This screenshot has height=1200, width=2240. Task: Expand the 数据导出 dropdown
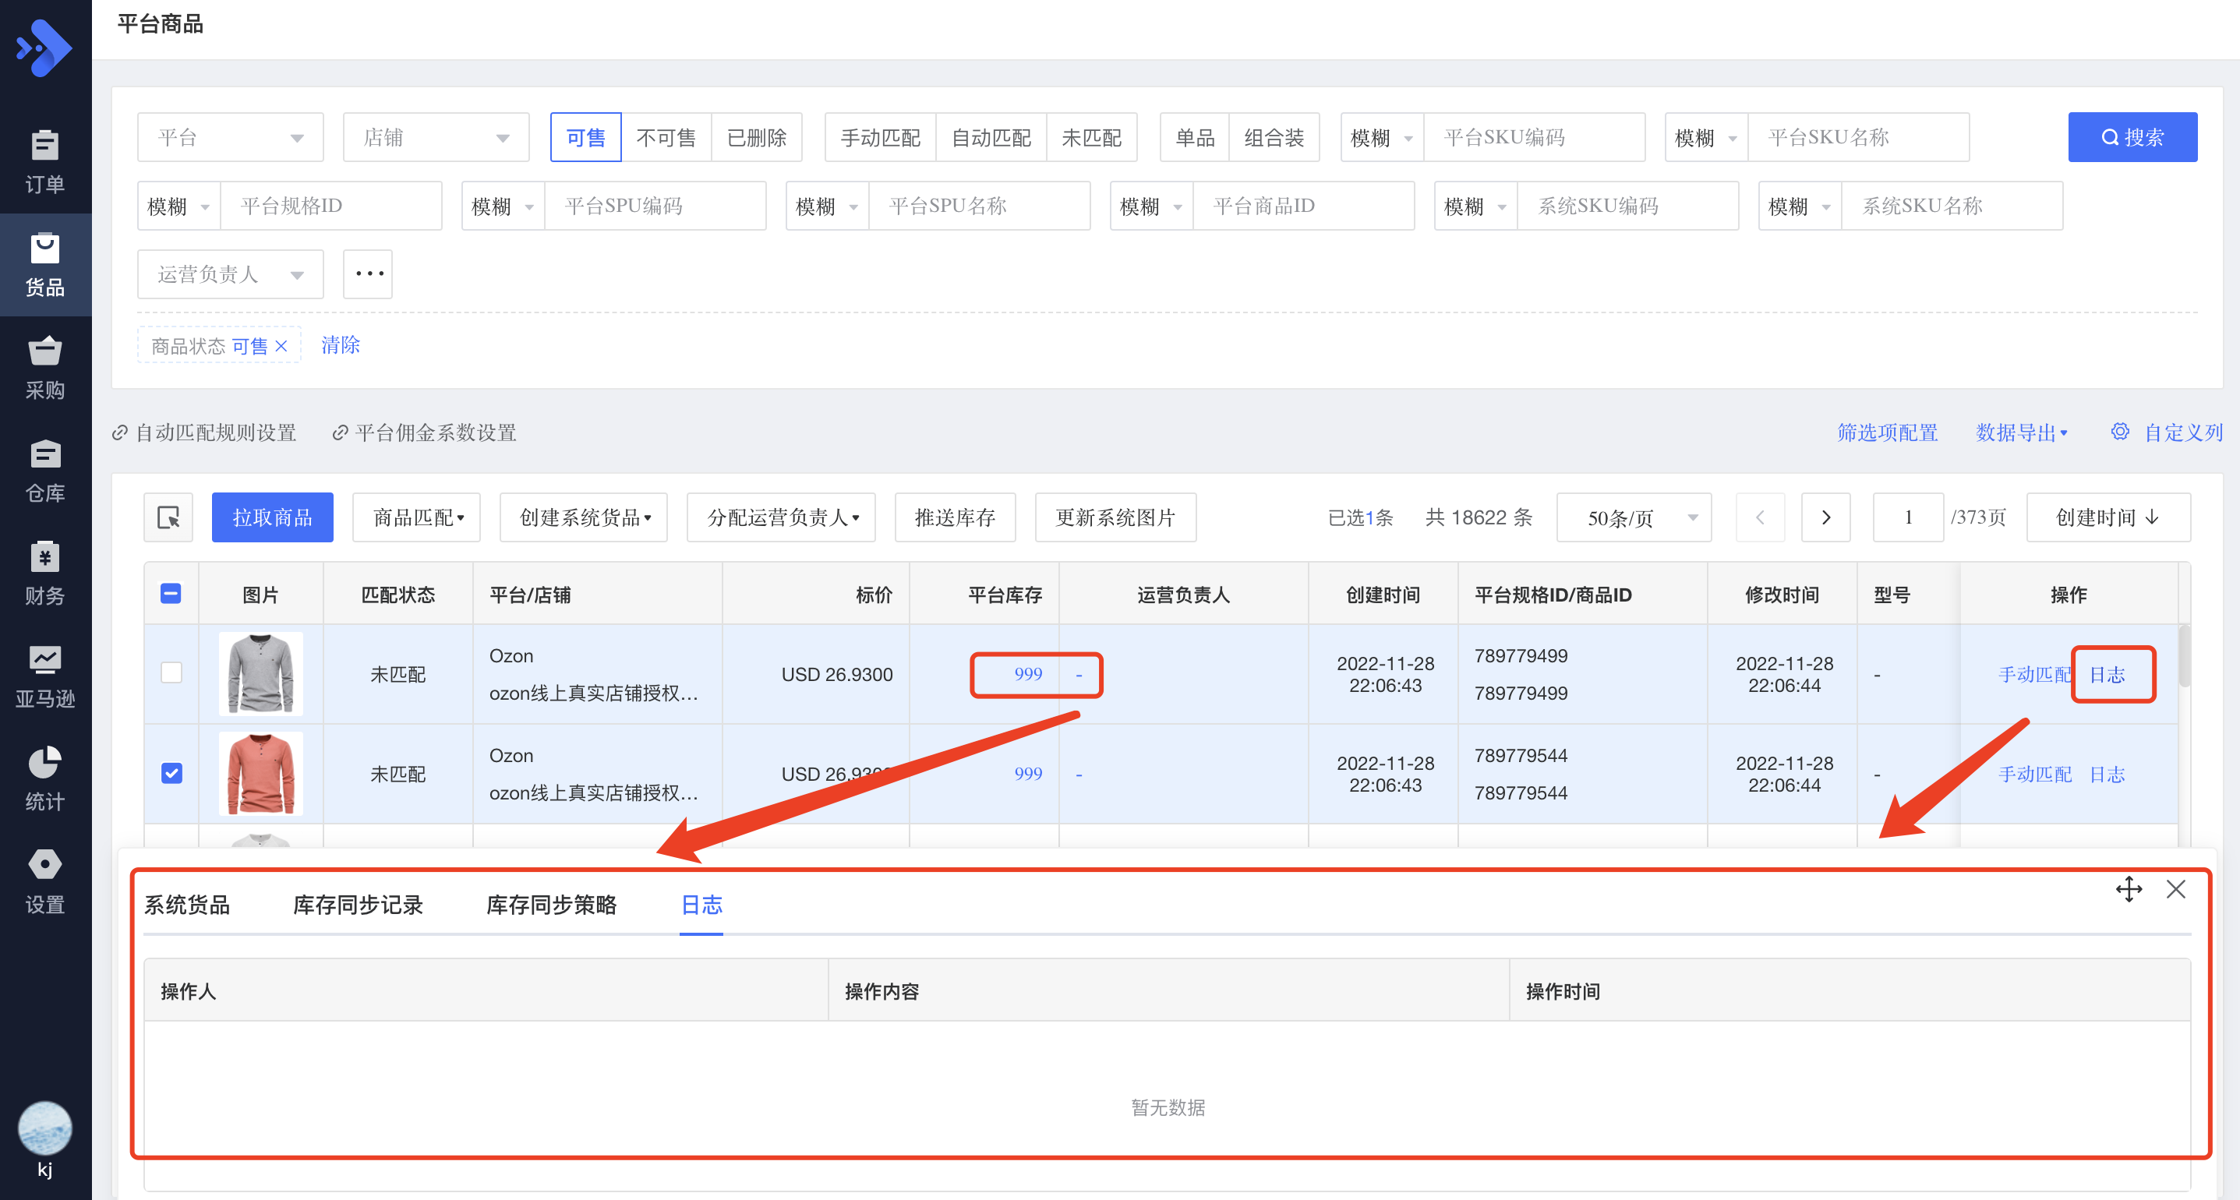(x=2021, y=432)
